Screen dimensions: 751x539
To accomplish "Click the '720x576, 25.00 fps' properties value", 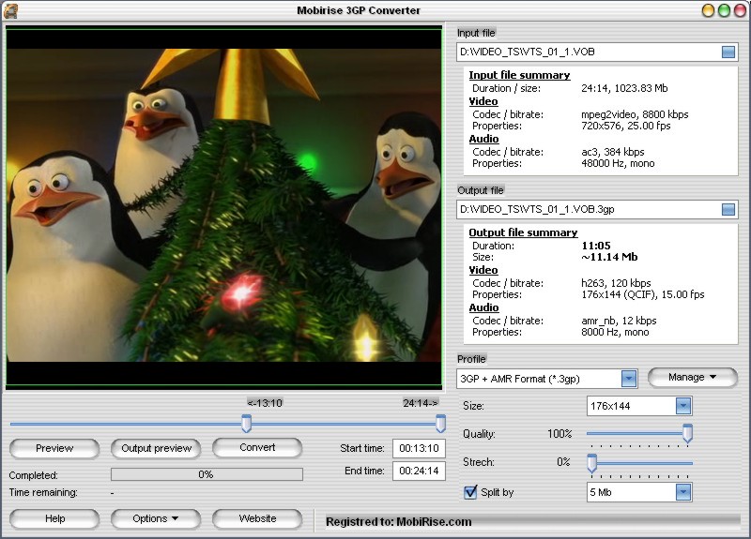I will (625, 127).
